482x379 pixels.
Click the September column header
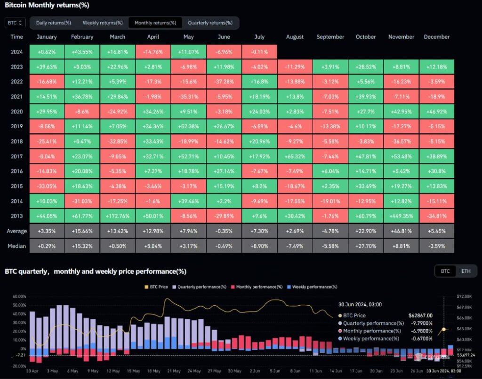pyautogui.click(x=330, y=37)
